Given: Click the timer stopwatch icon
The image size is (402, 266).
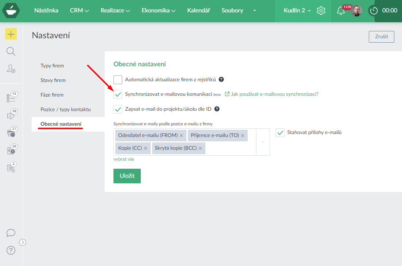Looking at the screenshot, I should click(374, 11).
